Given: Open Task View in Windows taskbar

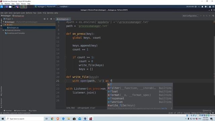Looking at the screenshot, I should tap(47, 119).
